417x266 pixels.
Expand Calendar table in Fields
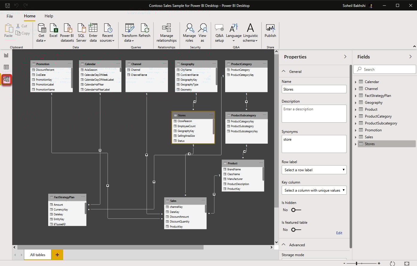356,82
